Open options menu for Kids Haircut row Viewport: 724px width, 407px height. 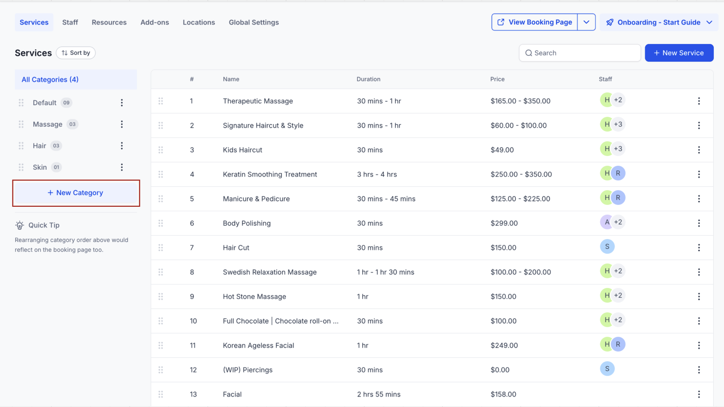point(699,150)
